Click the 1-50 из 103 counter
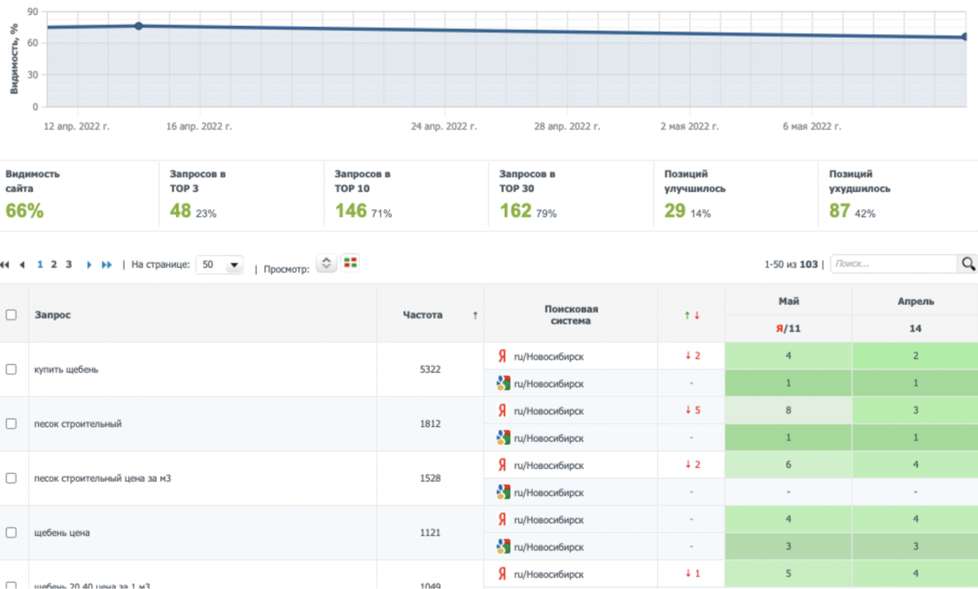This screenshot has height=589, width=978. pos(791,264)
